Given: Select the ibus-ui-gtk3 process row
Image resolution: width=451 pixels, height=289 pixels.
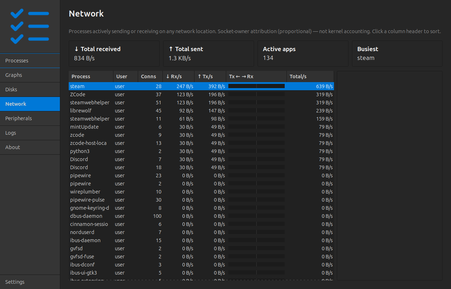Looking at the screenshot, I should click(201, 273).
